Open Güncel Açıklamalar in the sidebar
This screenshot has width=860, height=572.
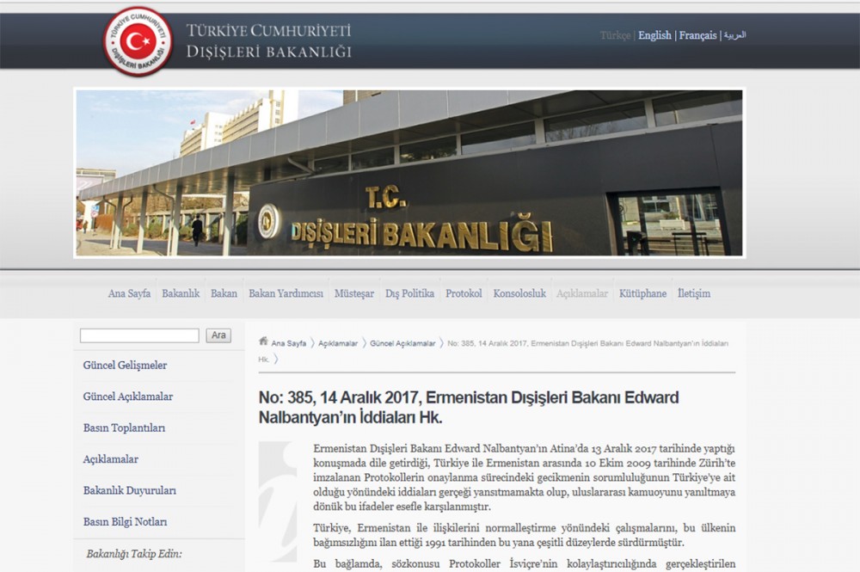coord(128,397)
